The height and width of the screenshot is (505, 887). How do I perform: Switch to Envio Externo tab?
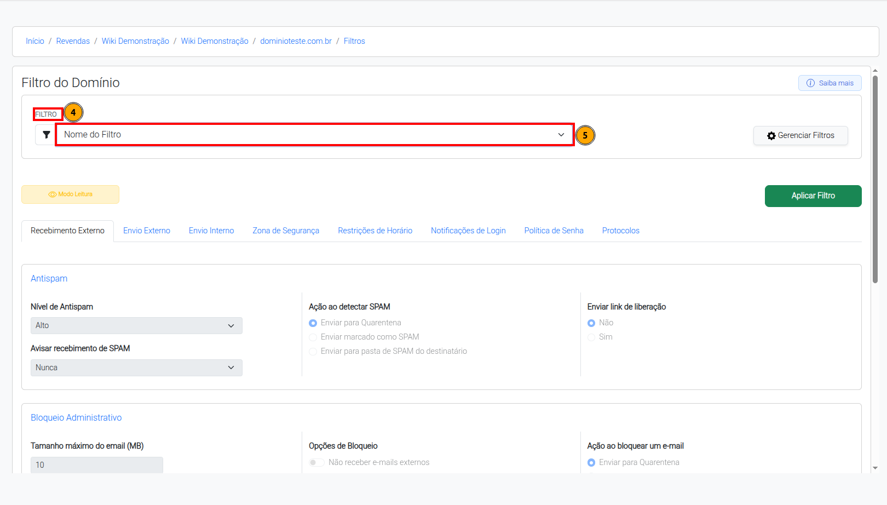click(147, 231)
